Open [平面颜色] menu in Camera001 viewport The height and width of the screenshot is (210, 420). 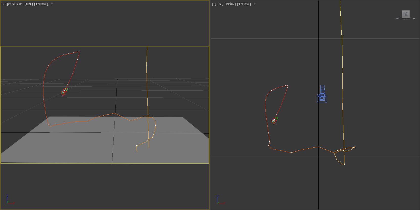click(41, 4)
